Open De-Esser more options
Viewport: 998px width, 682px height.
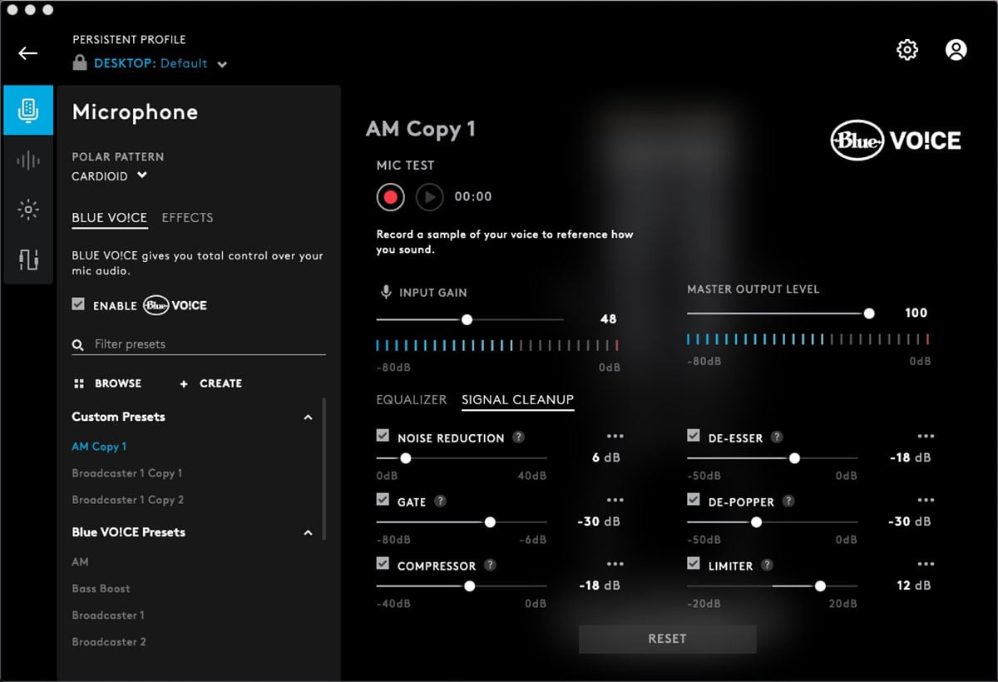tap(926, 437)
